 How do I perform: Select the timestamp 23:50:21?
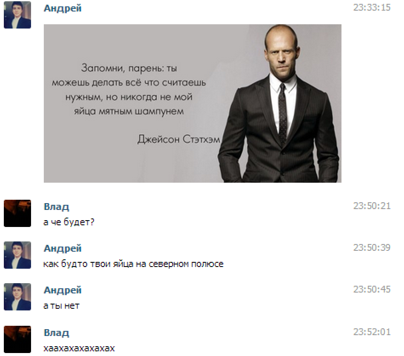point(372,206)
